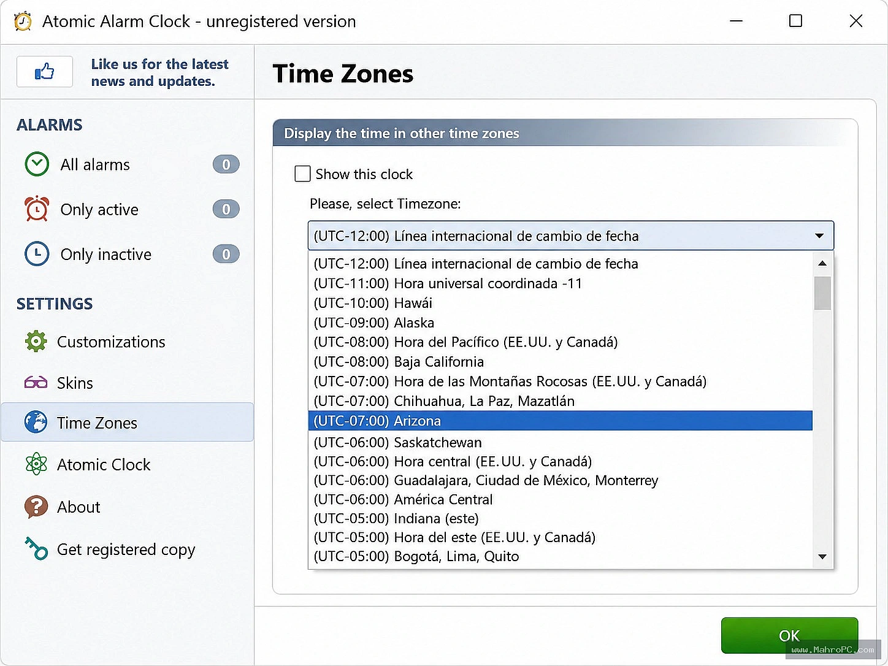
Task: Choose (UTC-09:00) Alaska timezone
Action: tap(560, 323)
